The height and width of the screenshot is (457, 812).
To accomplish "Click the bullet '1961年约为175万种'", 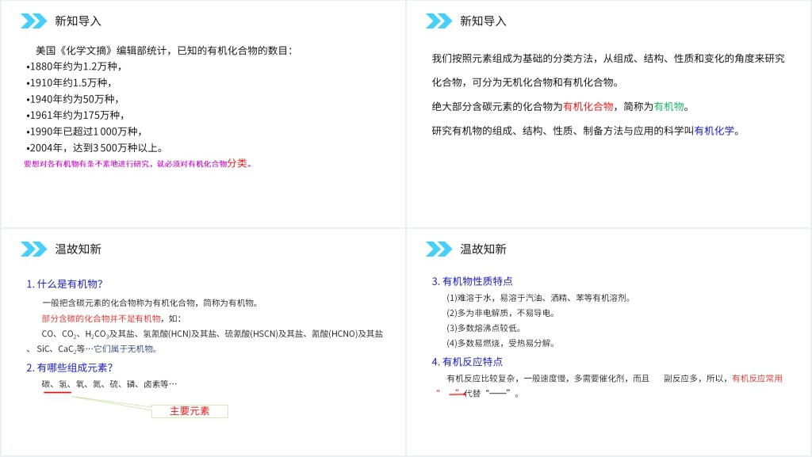I will 75,116.
